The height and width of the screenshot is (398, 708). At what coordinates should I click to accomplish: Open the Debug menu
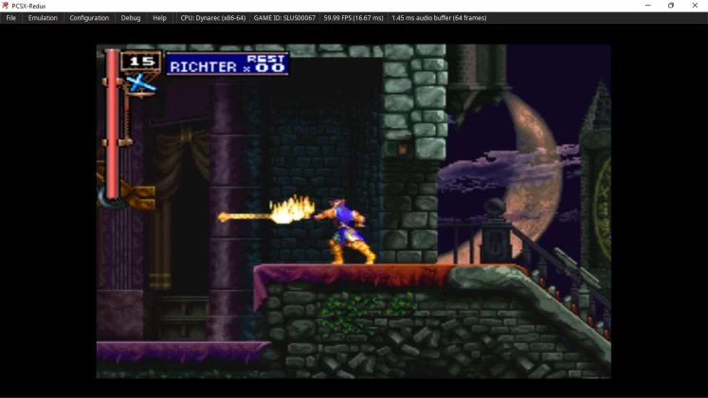point(131,18)
